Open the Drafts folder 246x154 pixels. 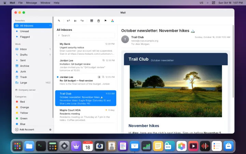[x=33, y=55]
